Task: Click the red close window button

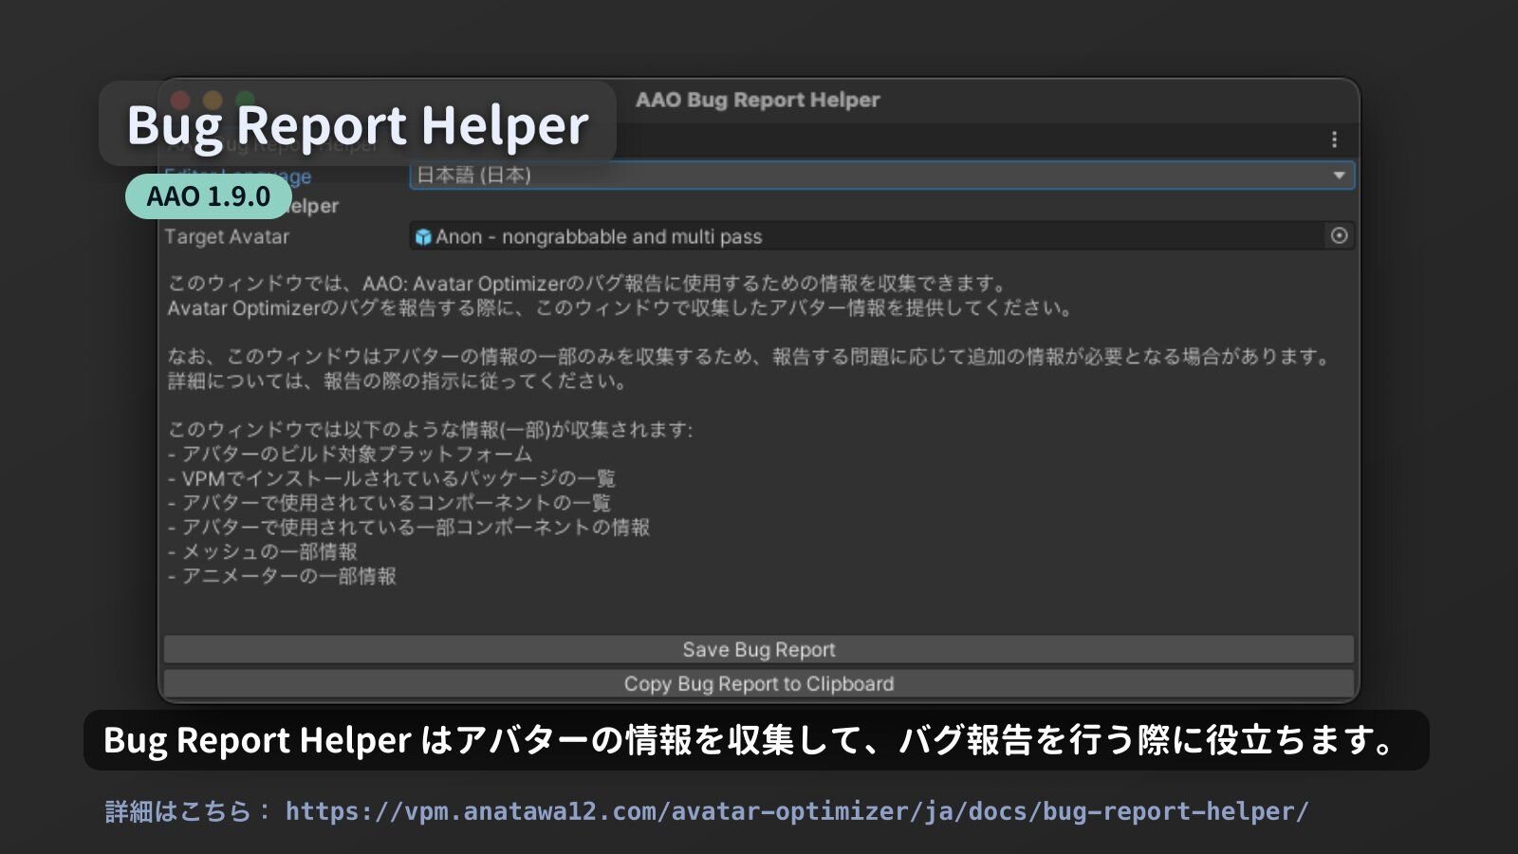Action: (180, 100)
